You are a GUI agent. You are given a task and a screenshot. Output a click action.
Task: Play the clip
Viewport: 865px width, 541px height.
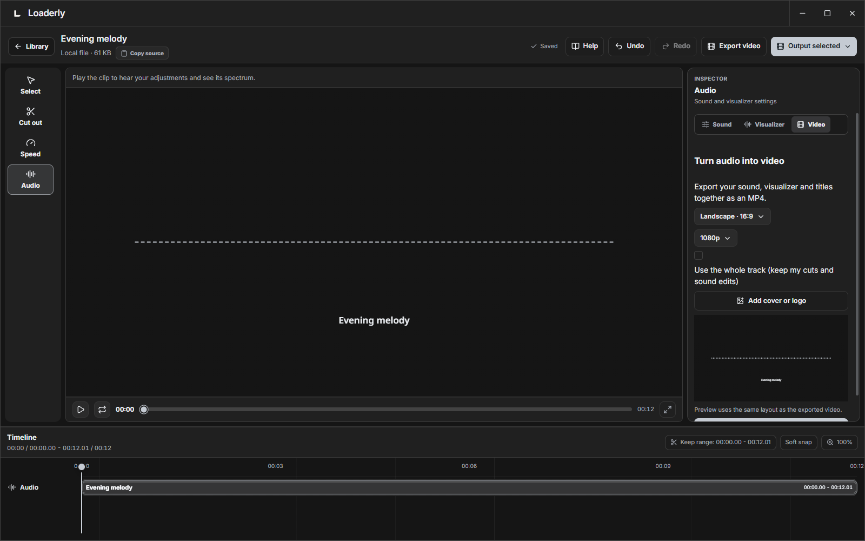click(x=81, y=410)
